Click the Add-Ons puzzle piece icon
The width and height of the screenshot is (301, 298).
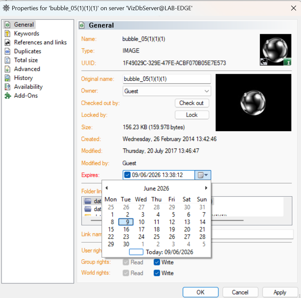tap(8, 96)
